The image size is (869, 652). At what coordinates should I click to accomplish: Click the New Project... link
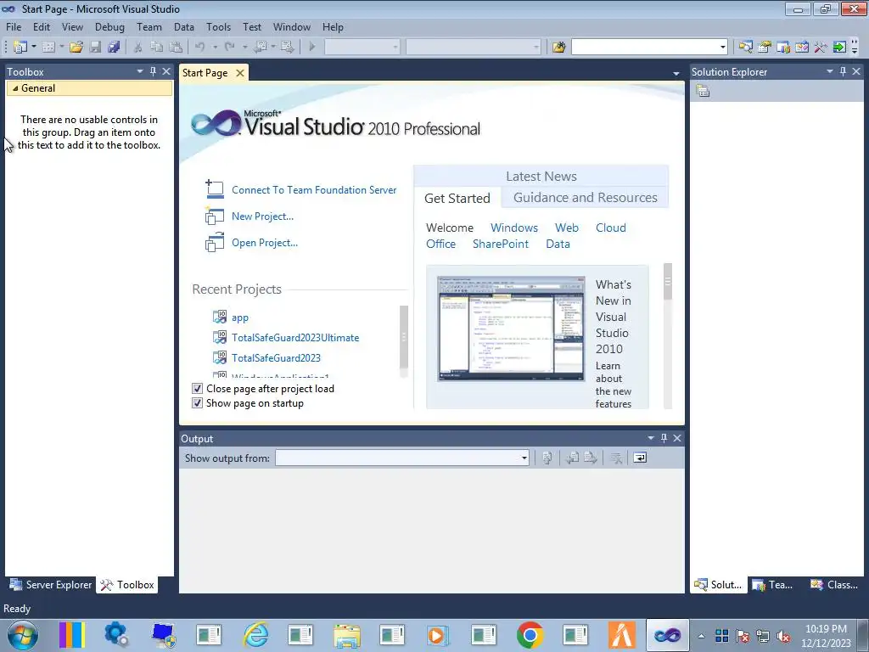[x=263, y=216]
